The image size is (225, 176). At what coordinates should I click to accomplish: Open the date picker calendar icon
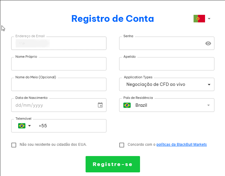(100, 105)
